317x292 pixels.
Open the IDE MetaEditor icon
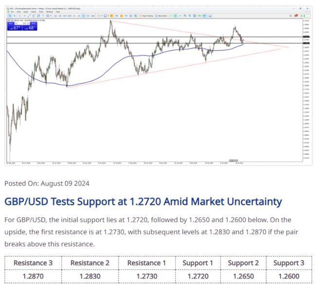click(x=117, y=16)
